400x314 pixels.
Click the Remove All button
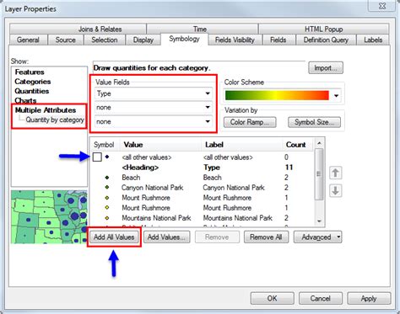[x=266, y=237]
